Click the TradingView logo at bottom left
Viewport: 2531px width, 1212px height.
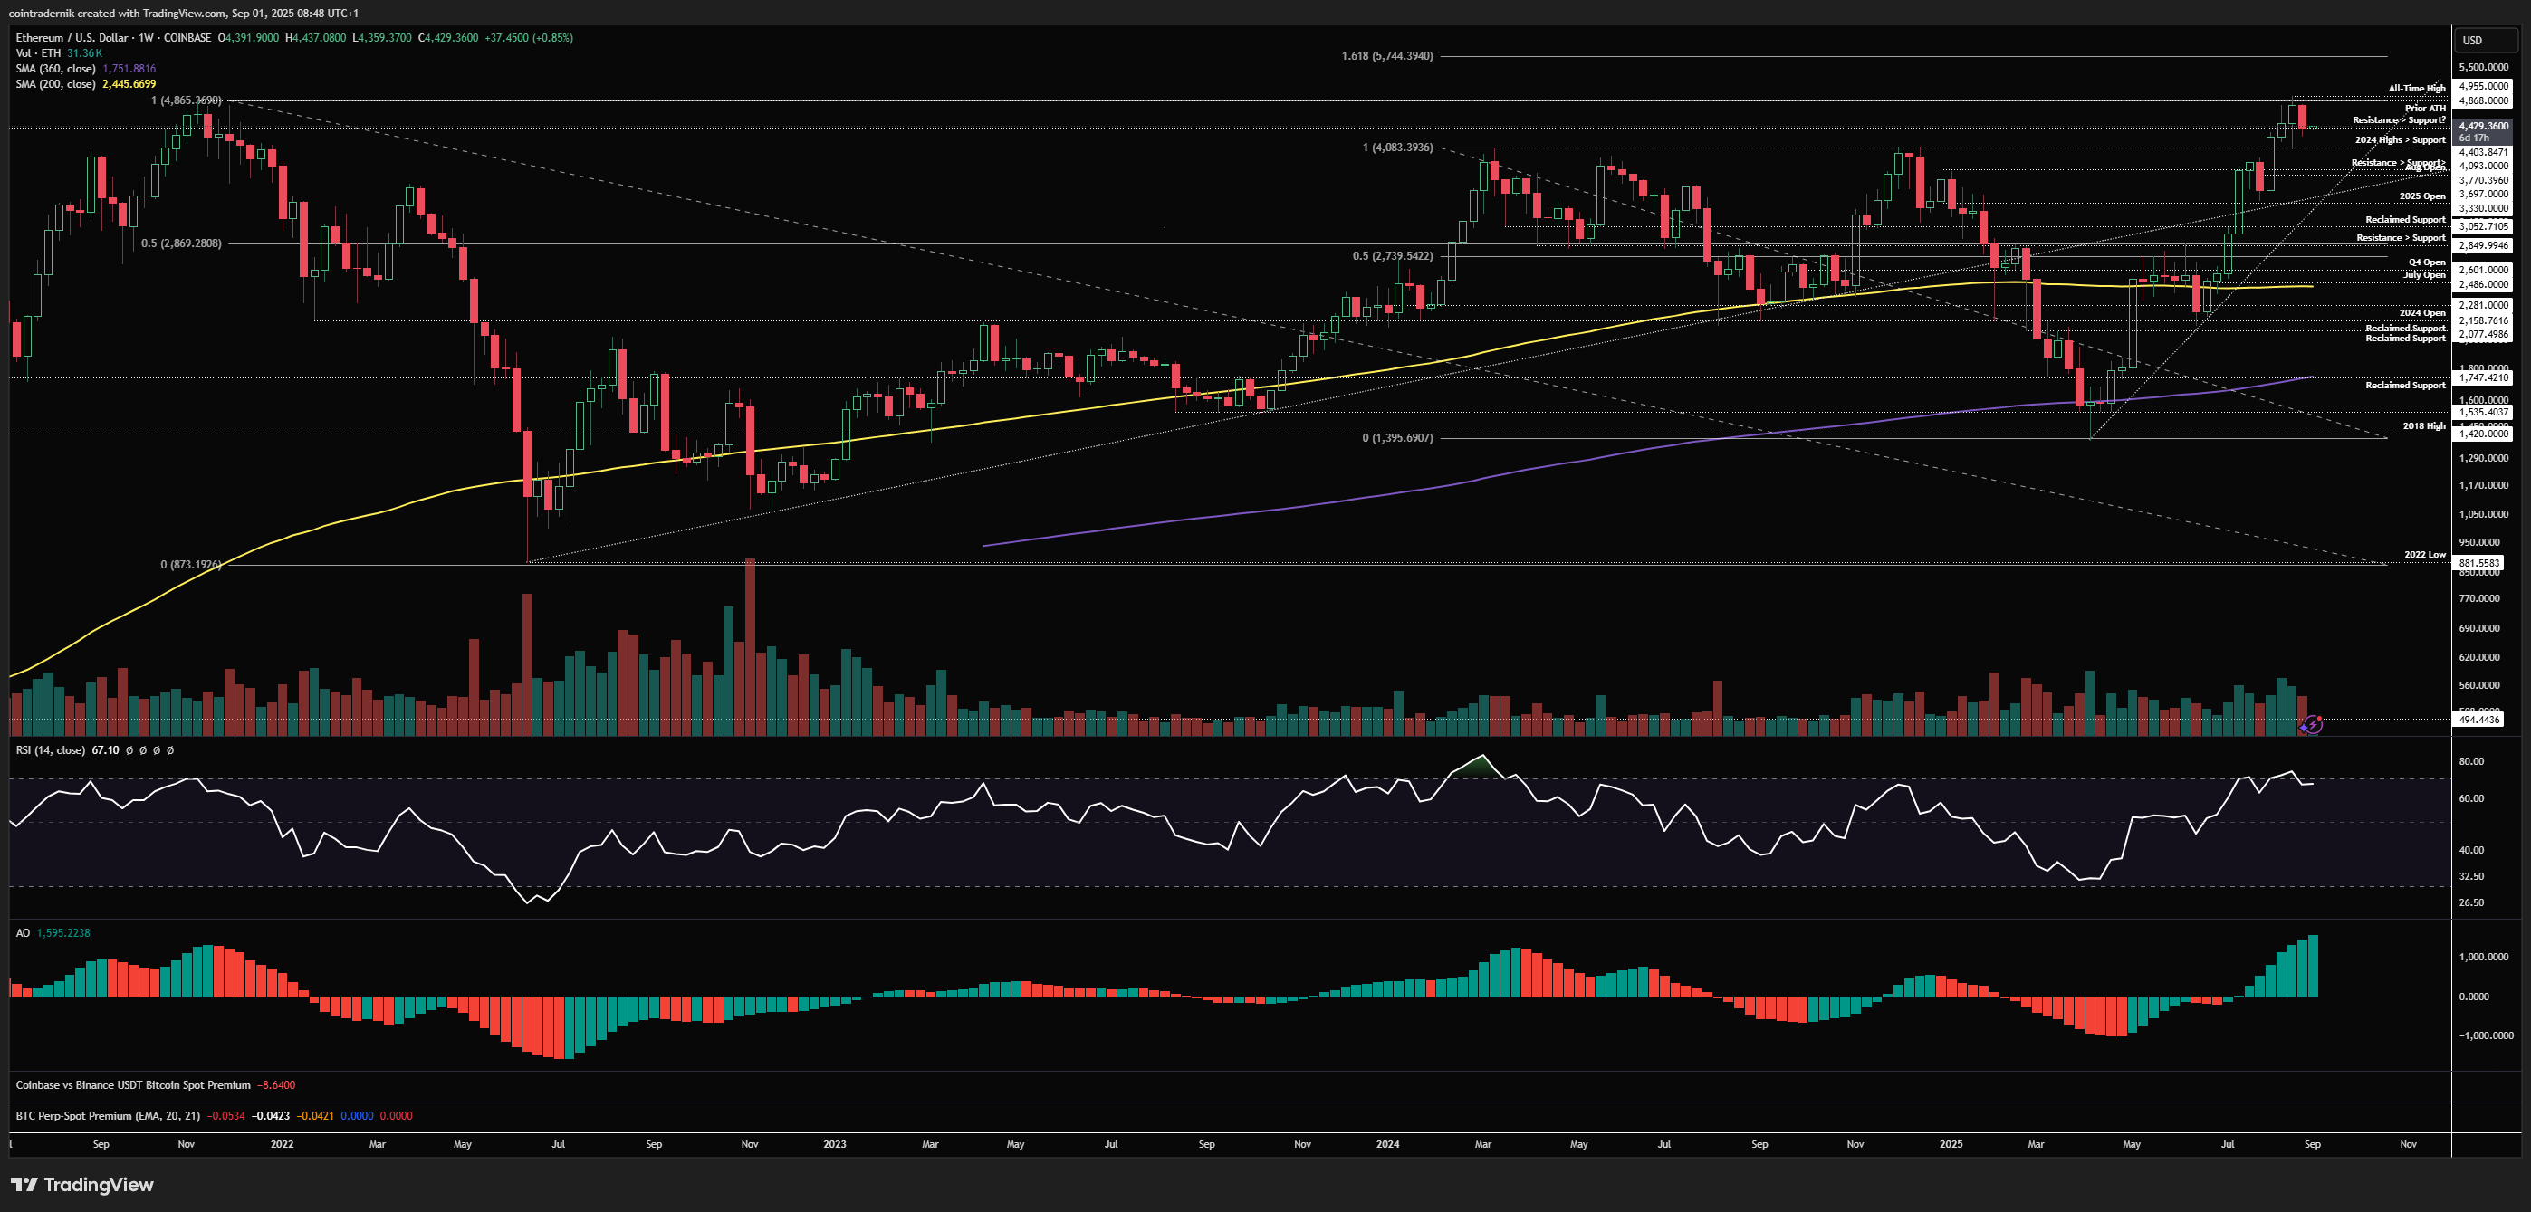pos(82,1185)
